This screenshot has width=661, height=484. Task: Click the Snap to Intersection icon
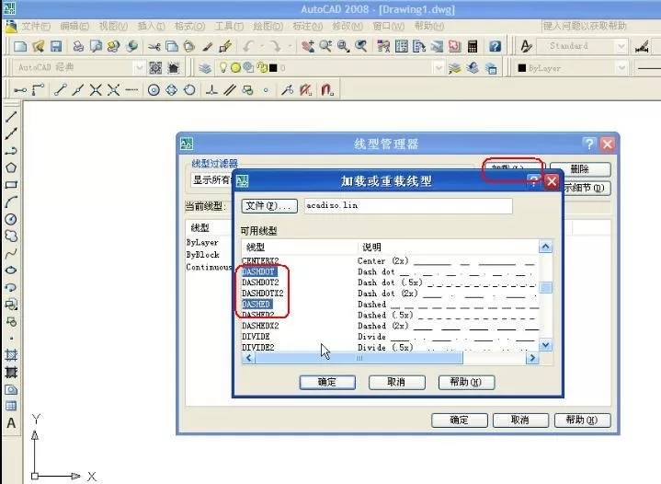(x=96, y=90)
